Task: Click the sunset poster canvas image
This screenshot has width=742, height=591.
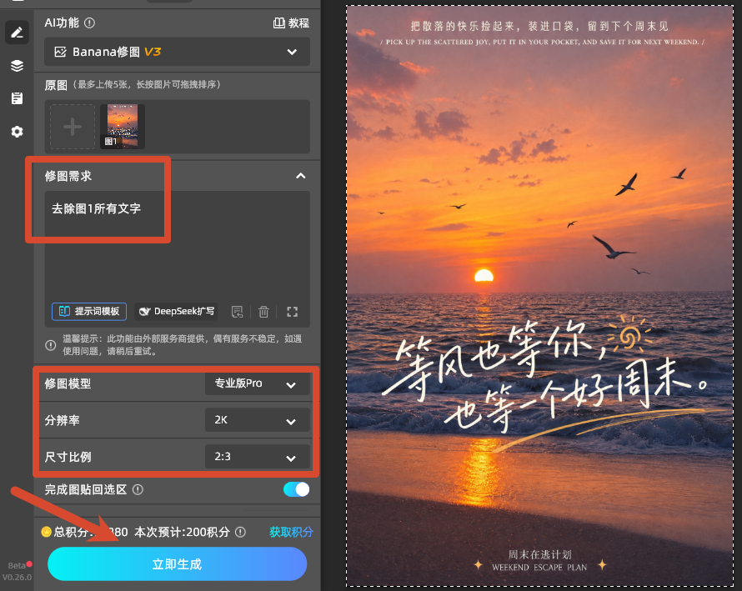Action: point(540,296)
